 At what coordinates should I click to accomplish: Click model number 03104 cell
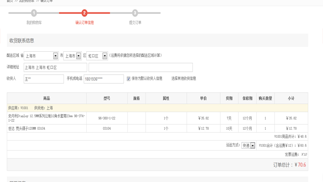pos(107,128)
